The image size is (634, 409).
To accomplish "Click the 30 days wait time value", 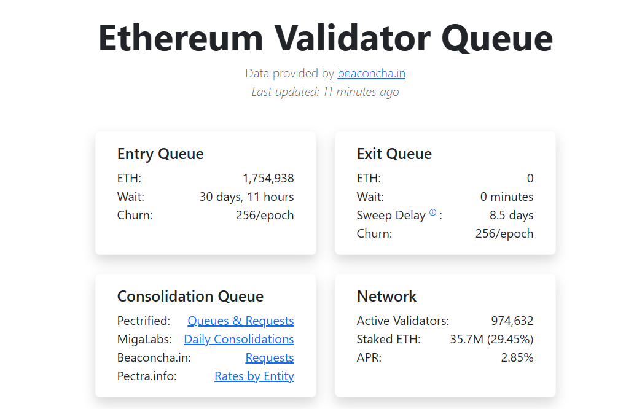I will [x=245, y=197].
